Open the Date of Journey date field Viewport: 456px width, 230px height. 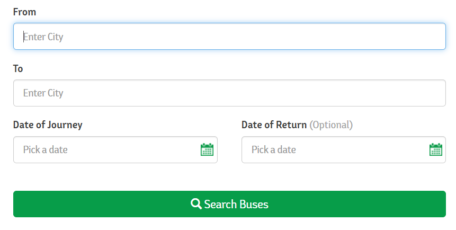point(115,149)
